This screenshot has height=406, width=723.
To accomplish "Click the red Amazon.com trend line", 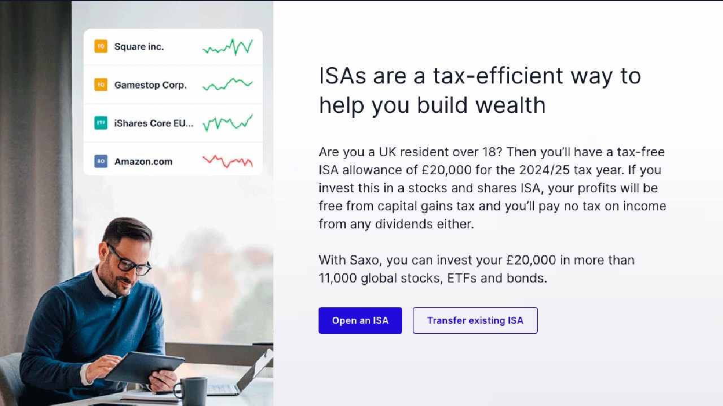I will [x=228, y=161].
